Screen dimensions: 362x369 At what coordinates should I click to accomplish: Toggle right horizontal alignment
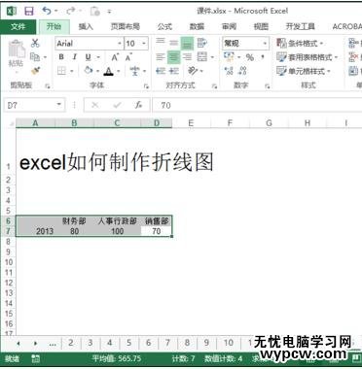click(x=187, y=57)
